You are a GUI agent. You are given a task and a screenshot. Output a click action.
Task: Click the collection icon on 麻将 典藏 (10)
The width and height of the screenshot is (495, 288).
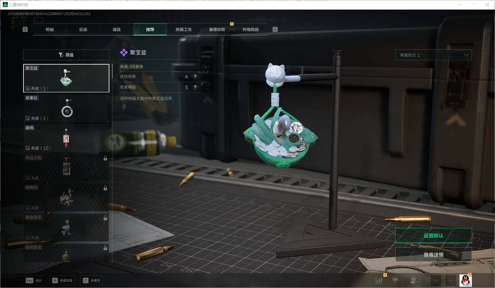pos(27,148)
